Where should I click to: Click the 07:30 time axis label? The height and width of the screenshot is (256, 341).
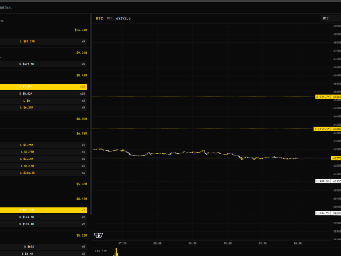point(122,243)
